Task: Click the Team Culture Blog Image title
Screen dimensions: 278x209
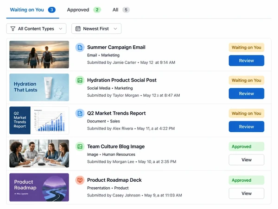Action: coord(116,147)
